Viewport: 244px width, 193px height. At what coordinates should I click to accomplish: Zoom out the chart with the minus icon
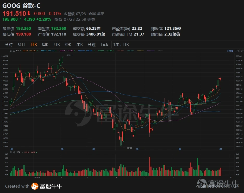239,51
